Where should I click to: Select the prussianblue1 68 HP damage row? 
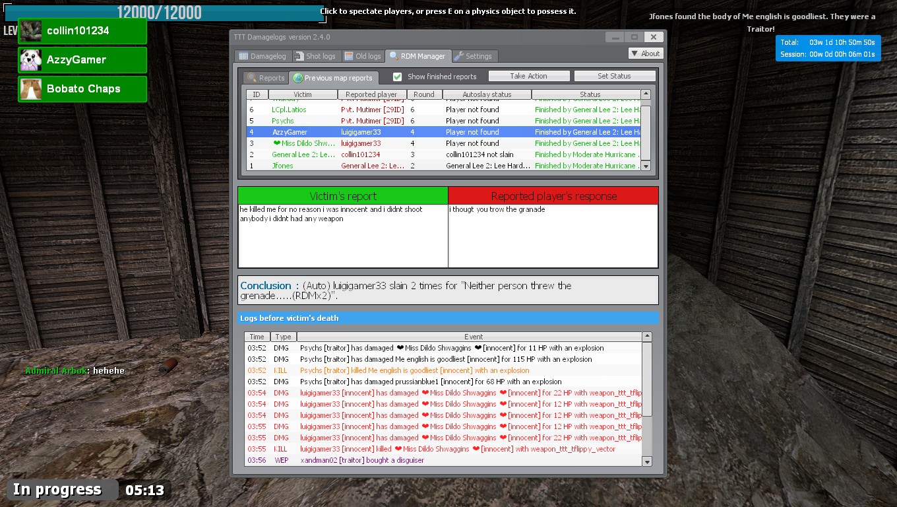click(x=443, y=382)
